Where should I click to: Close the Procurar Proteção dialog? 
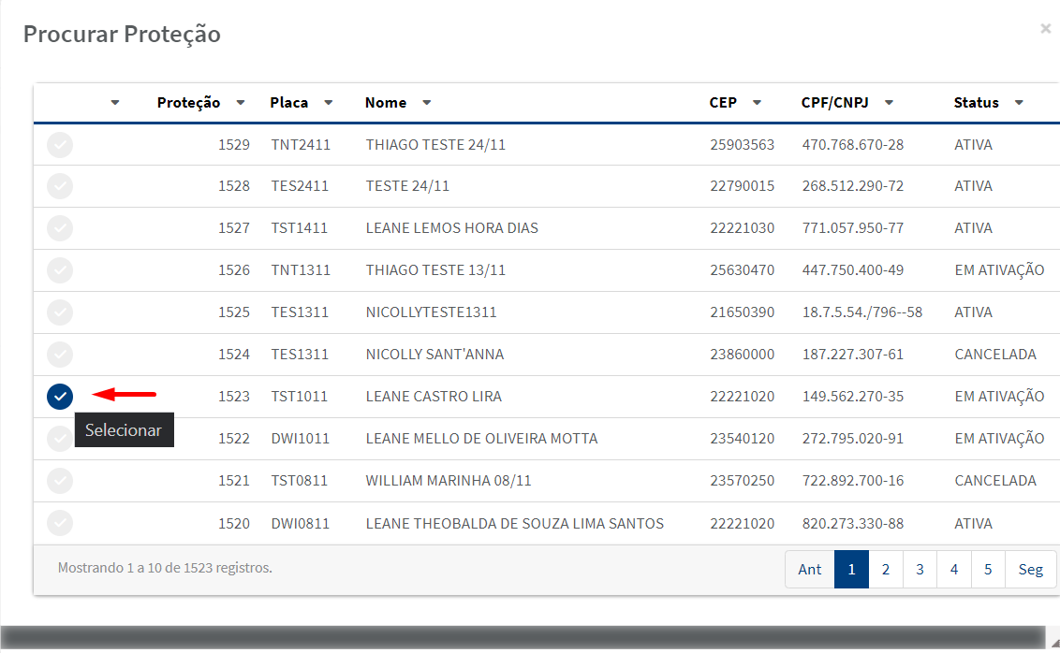tap(1046, 28)
